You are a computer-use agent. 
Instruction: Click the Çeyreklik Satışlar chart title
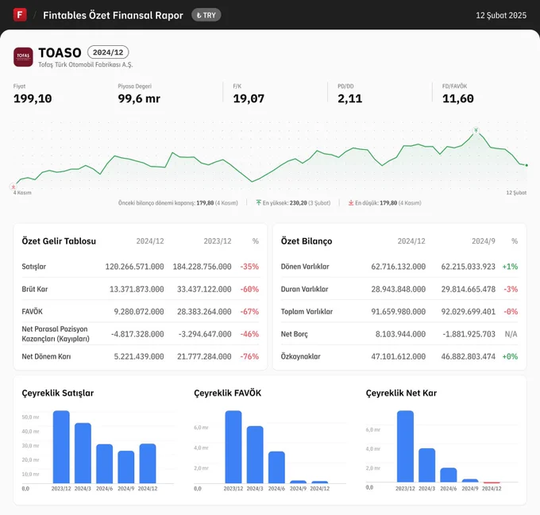tap(58, 393)
